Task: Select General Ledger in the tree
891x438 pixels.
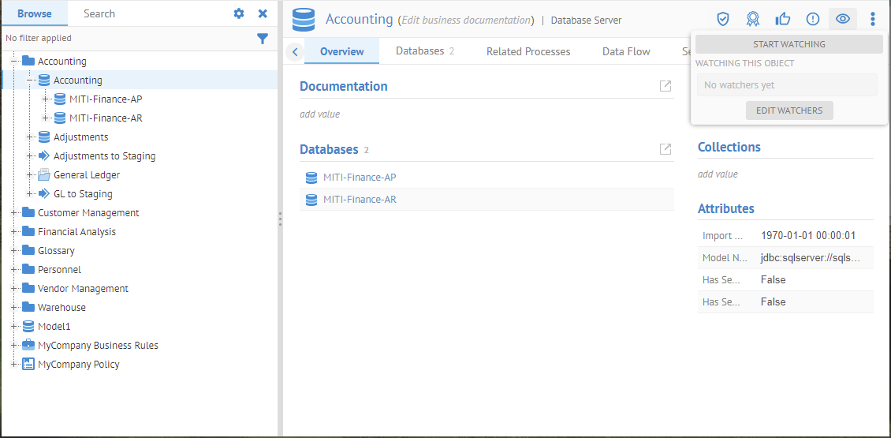Action: (x=87, y=175)
